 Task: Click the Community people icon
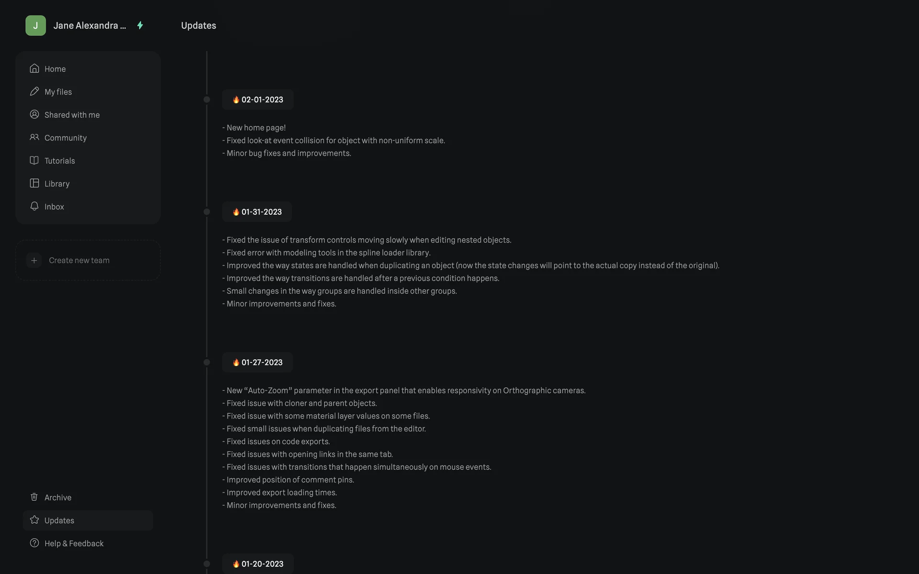point(34,137)
